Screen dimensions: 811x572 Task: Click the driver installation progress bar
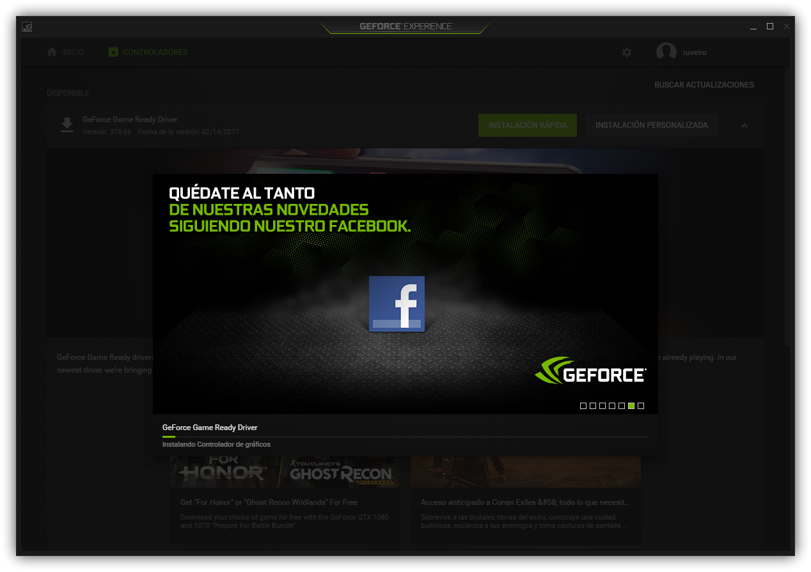pos(405,437)
